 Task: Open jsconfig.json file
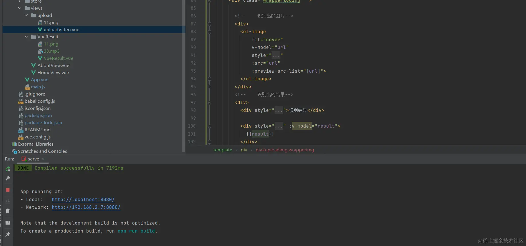(38, 108)
